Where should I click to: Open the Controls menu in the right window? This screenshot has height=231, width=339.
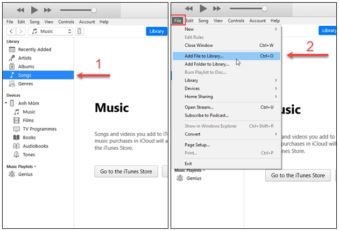point(236,20)
